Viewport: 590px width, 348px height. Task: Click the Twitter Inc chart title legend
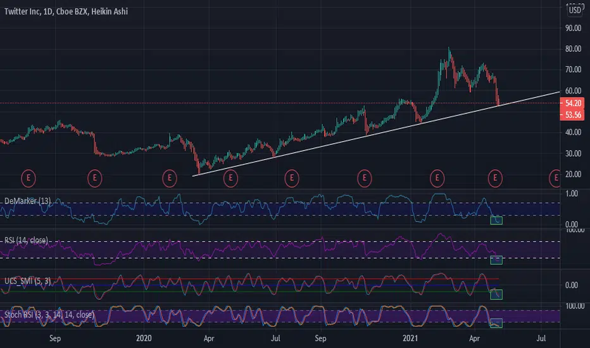tap(66, 11)
